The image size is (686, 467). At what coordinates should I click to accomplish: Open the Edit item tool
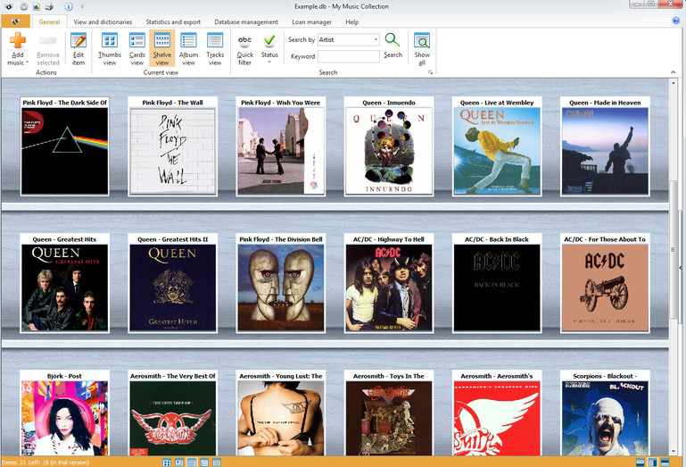(79, 48)
